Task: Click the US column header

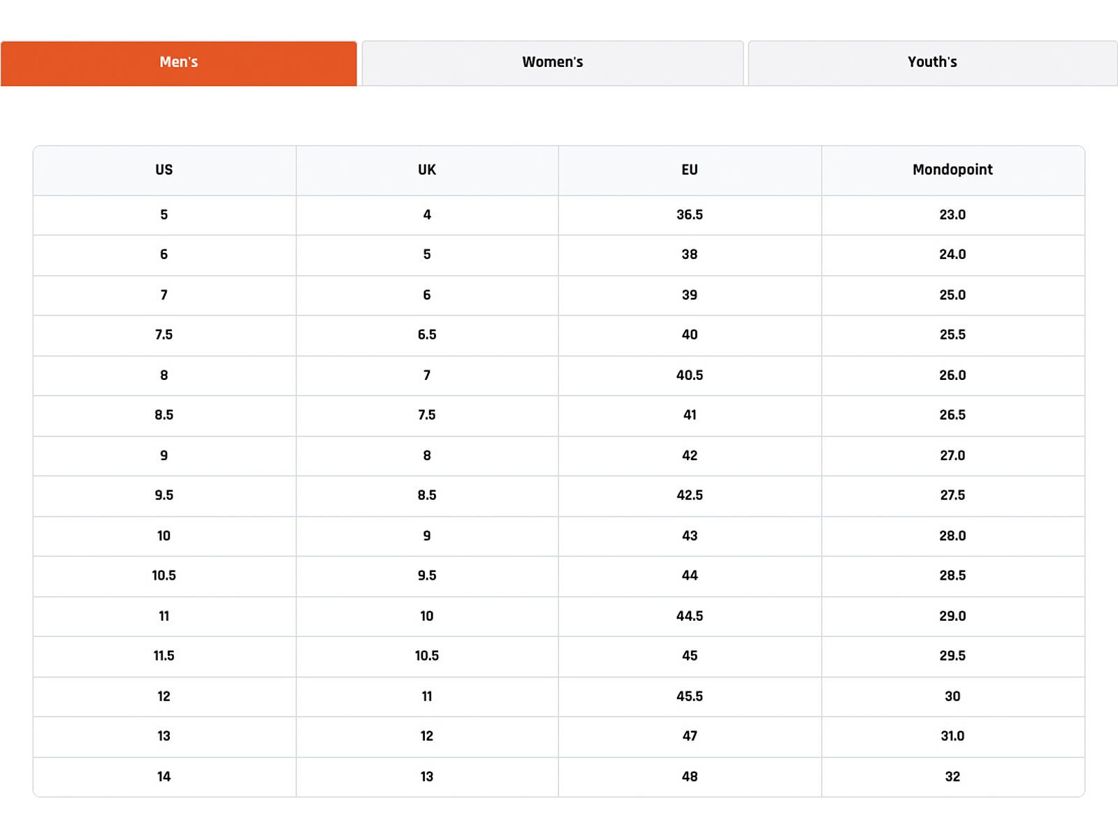Action: pyautogui.click(x=164, y=170)
